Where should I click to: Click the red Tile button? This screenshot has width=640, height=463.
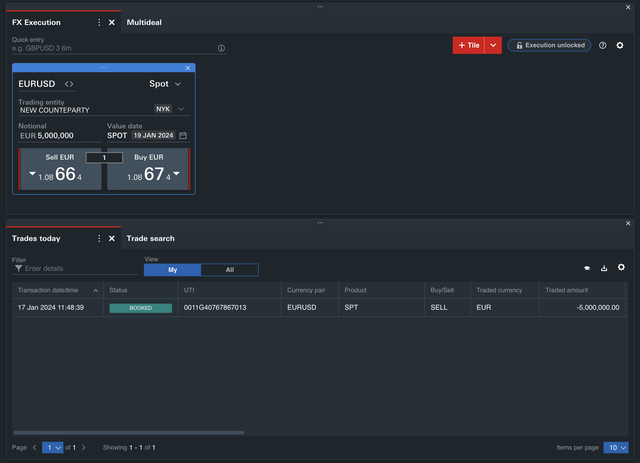tap(469, 45)
